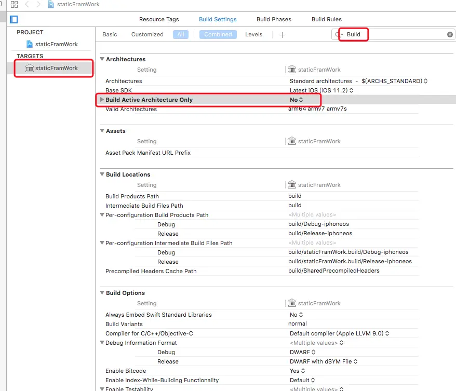The image size is (456, 391).
Task: Show Basic settings filter
Action: pos(110,34)
